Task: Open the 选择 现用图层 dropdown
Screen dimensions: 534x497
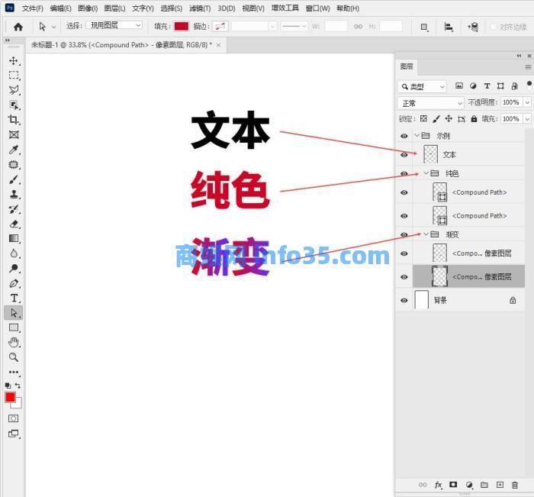Action: pos(114,25)
